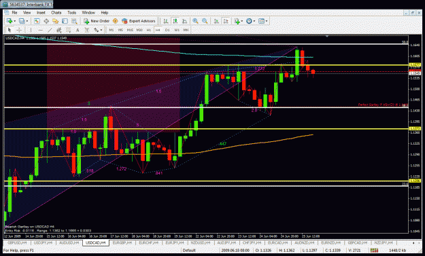Screen dimensions: 425x256
Task: Select the Text tool
Action: coord(78,30)
